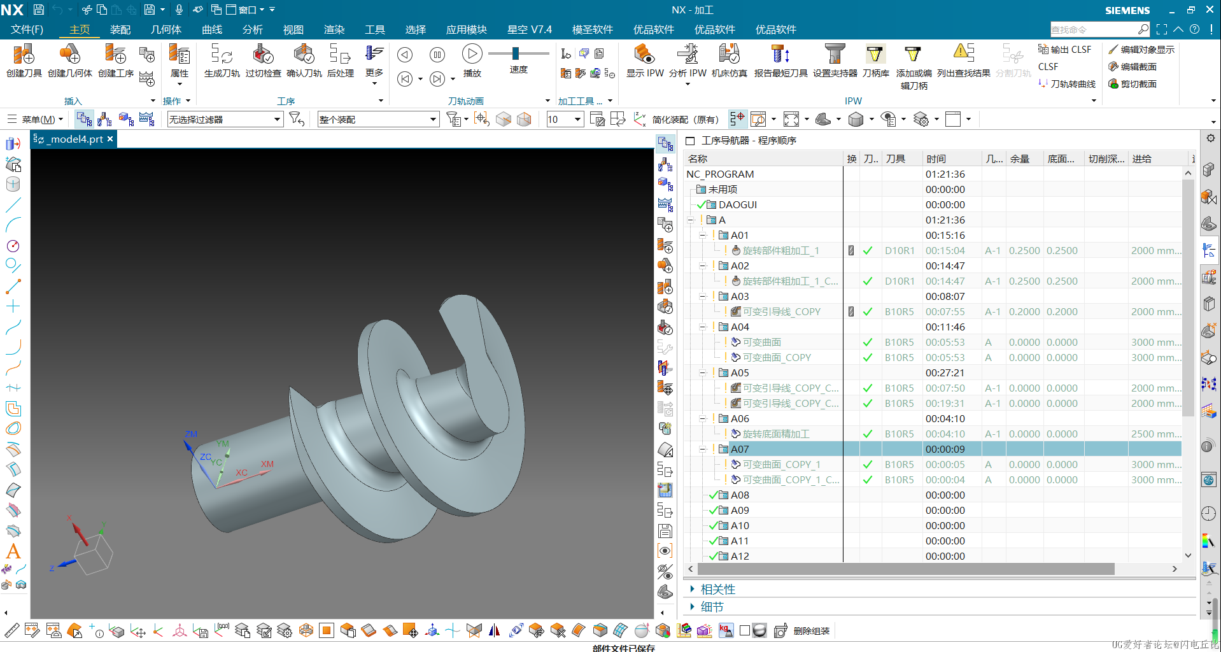Select the 旋转底面精加工 operation
Viewport: 1221px width, 652px height.
776,434
